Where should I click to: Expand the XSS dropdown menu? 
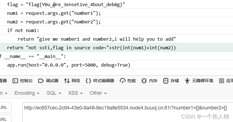[75, 93]
